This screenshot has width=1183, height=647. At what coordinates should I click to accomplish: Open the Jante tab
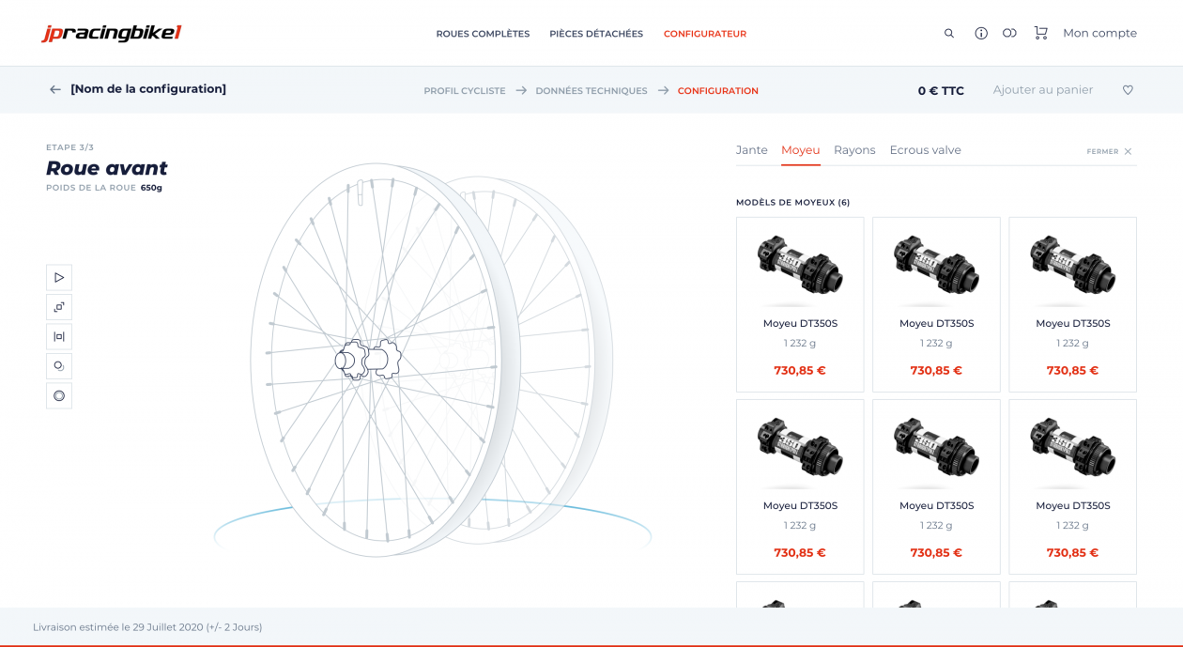[752, 150]
